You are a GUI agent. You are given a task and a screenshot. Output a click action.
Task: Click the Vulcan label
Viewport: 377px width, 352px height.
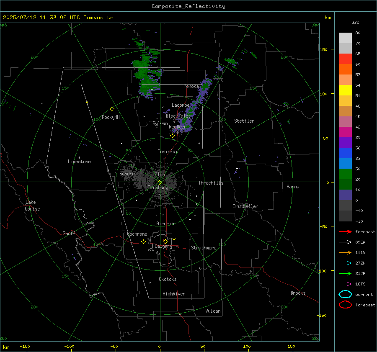213,311
